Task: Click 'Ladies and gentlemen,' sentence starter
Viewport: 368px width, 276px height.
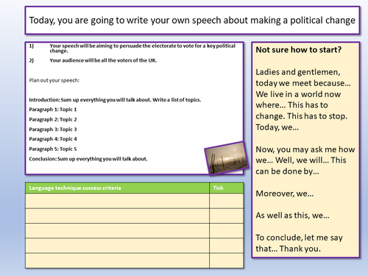Action: point(298,72)
